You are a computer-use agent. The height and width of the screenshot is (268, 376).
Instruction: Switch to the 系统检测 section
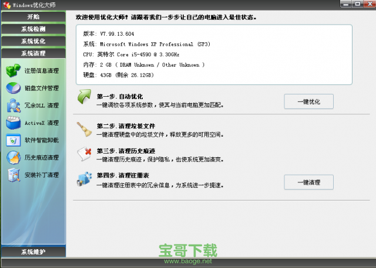tap(33, 29)
